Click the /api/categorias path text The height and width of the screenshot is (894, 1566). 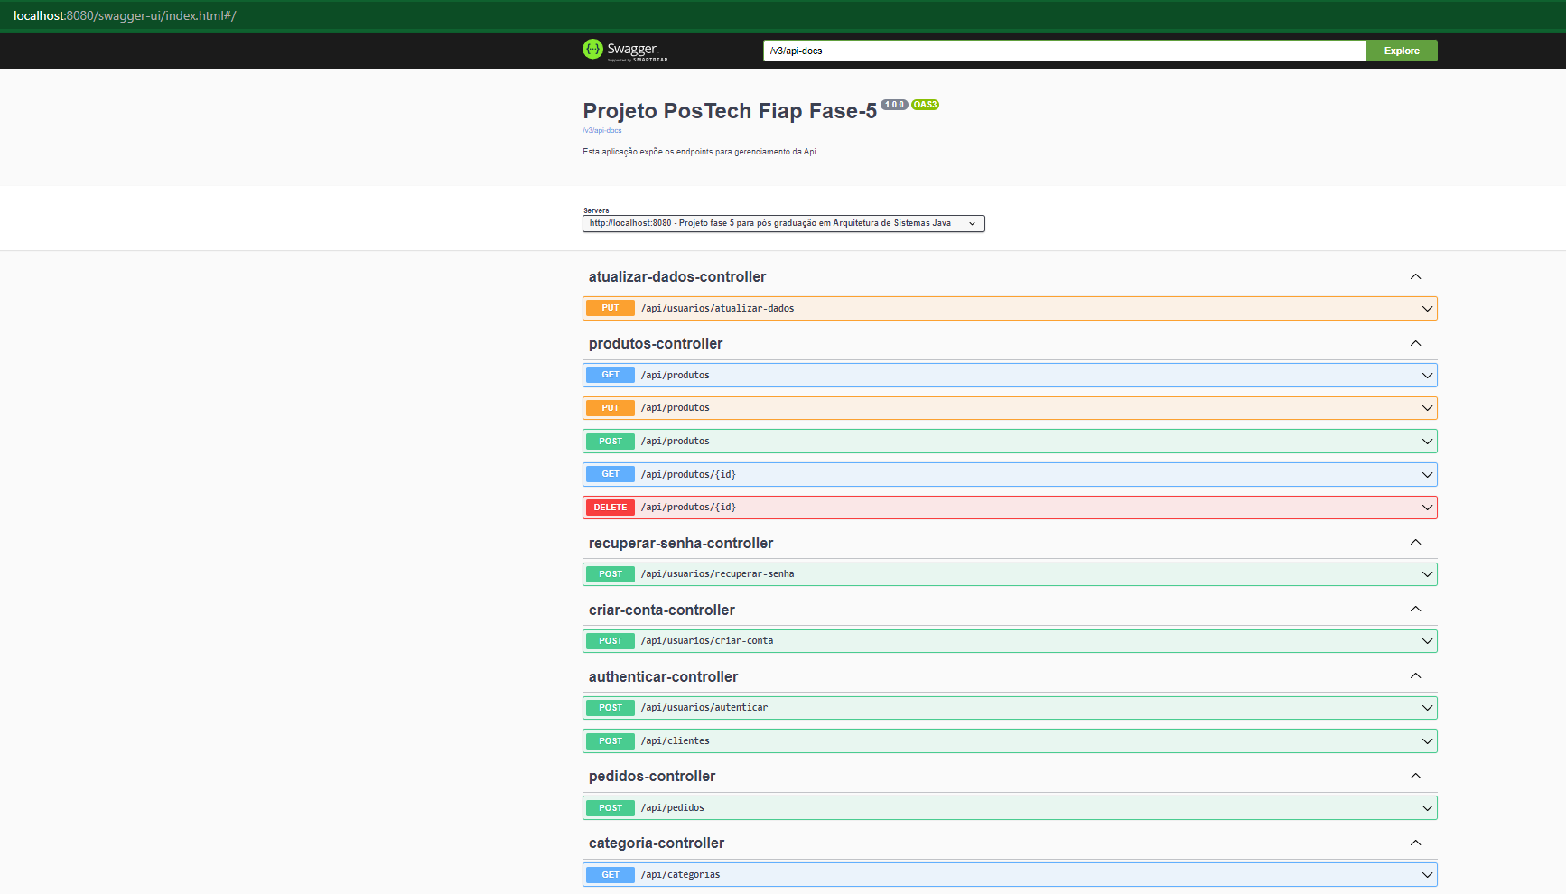[x=681, y=875]
